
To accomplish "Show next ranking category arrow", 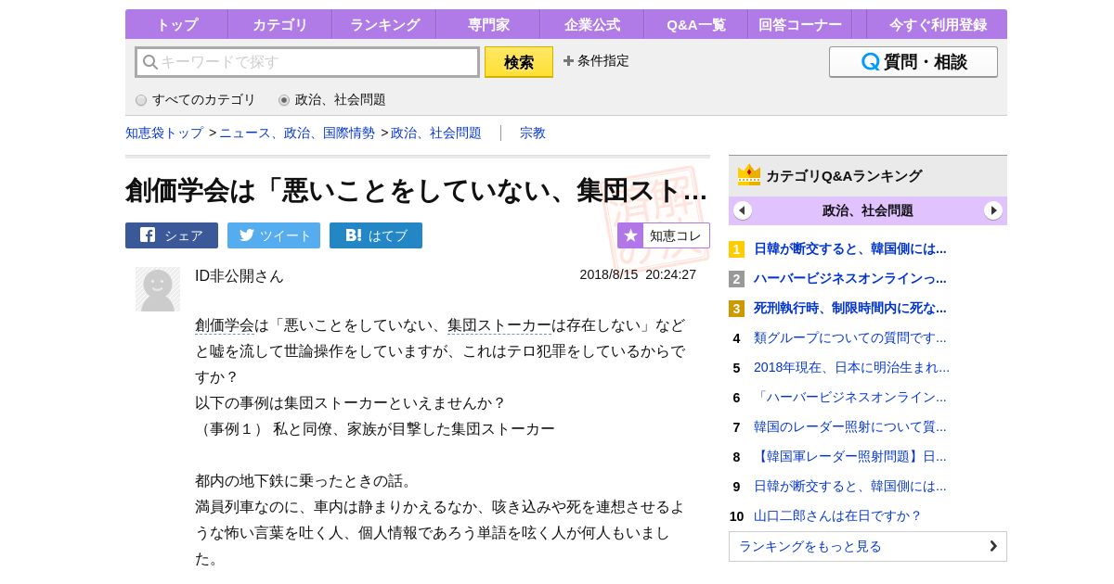I will click(993, 210).
